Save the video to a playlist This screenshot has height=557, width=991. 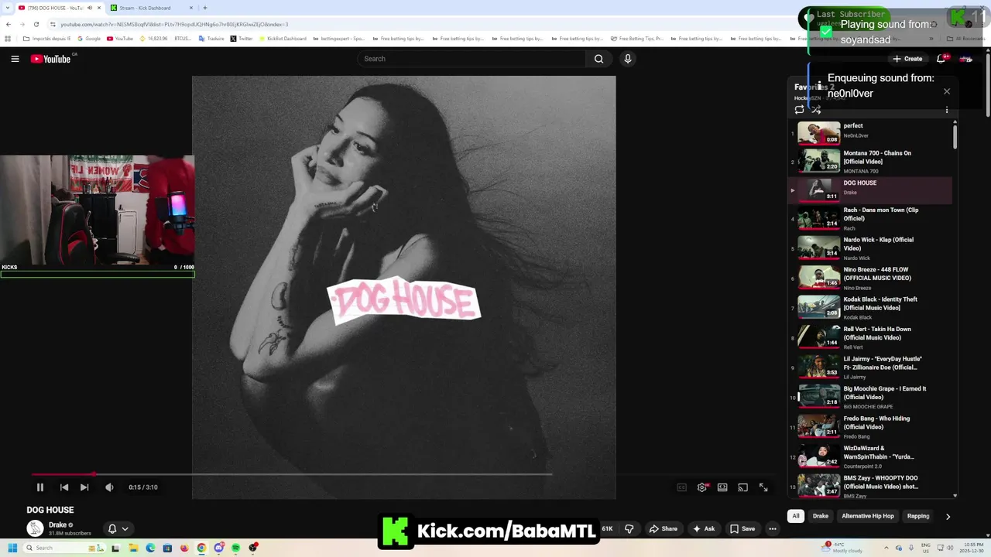[742, 528]
